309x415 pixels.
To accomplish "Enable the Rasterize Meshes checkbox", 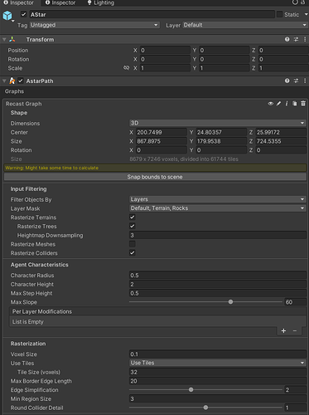I will [133, 244].
